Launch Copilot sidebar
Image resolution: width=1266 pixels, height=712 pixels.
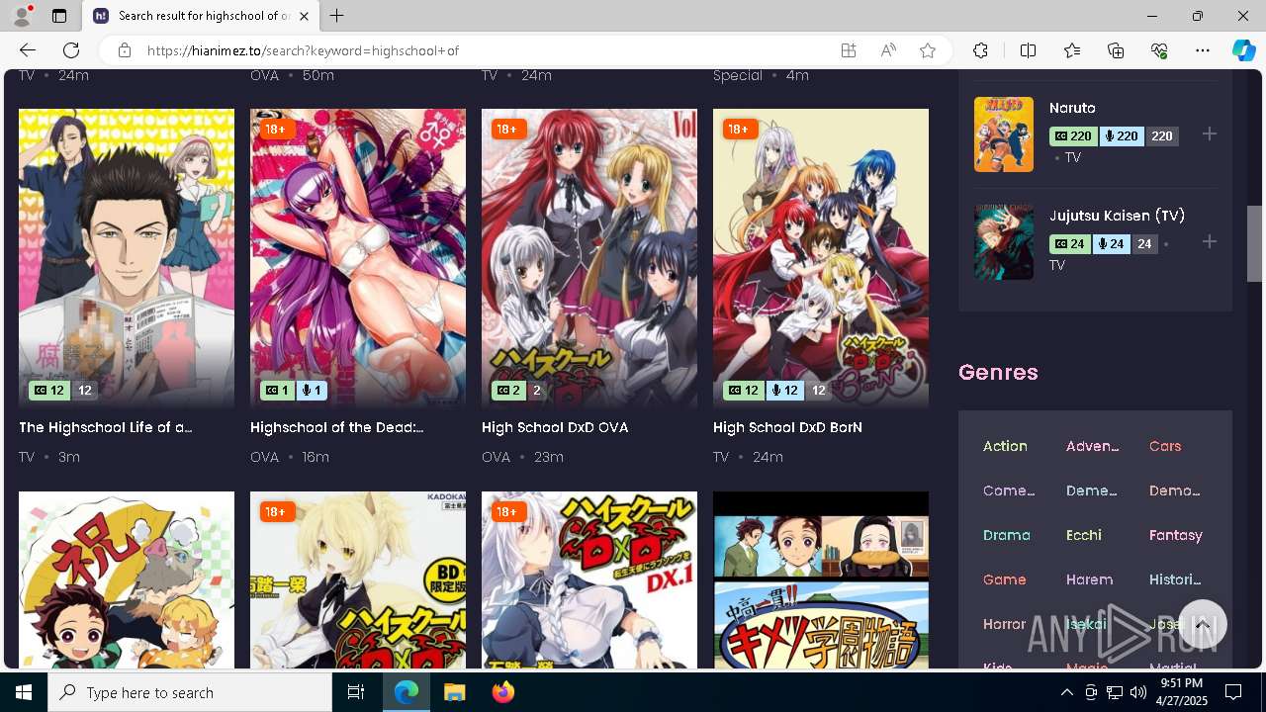pyautogui.click(x=1243, y=50)
